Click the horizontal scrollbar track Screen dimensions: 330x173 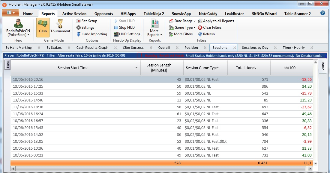[161, 169]
